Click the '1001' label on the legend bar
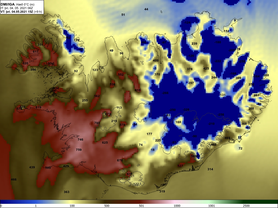 pyautogui.click(x=212, y=206)
